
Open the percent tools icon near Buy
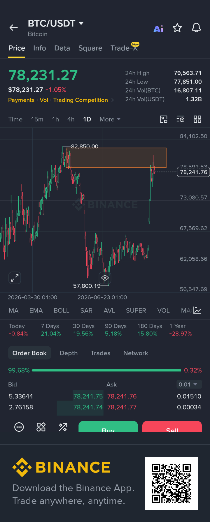tap(63, 427)
